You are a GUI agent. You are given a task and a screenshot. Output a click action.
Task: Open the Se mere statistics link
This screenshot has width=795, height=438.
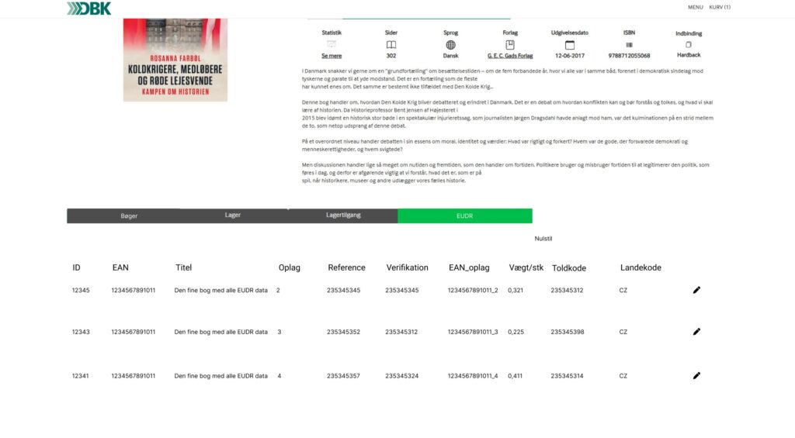[x=332, y=56]
